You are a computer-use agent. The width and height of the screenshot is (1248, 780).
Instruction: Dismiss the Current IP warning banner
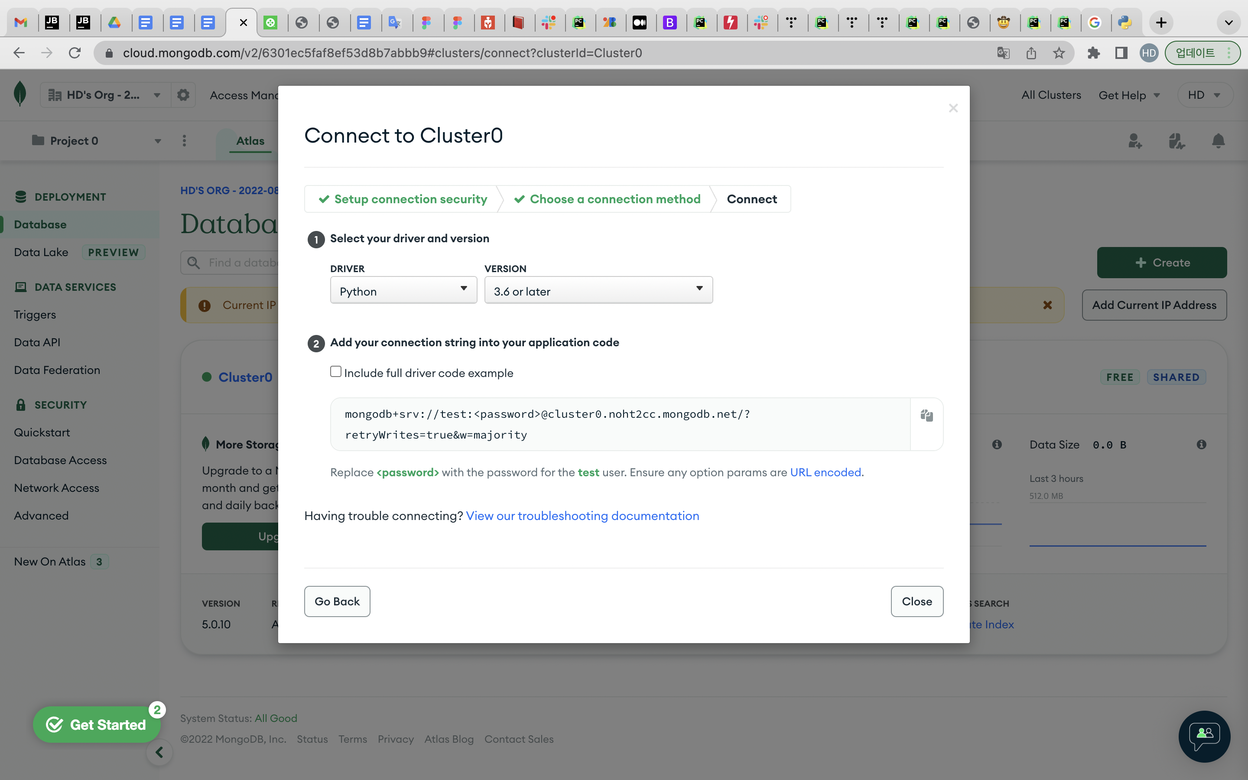pos(1047,305)
